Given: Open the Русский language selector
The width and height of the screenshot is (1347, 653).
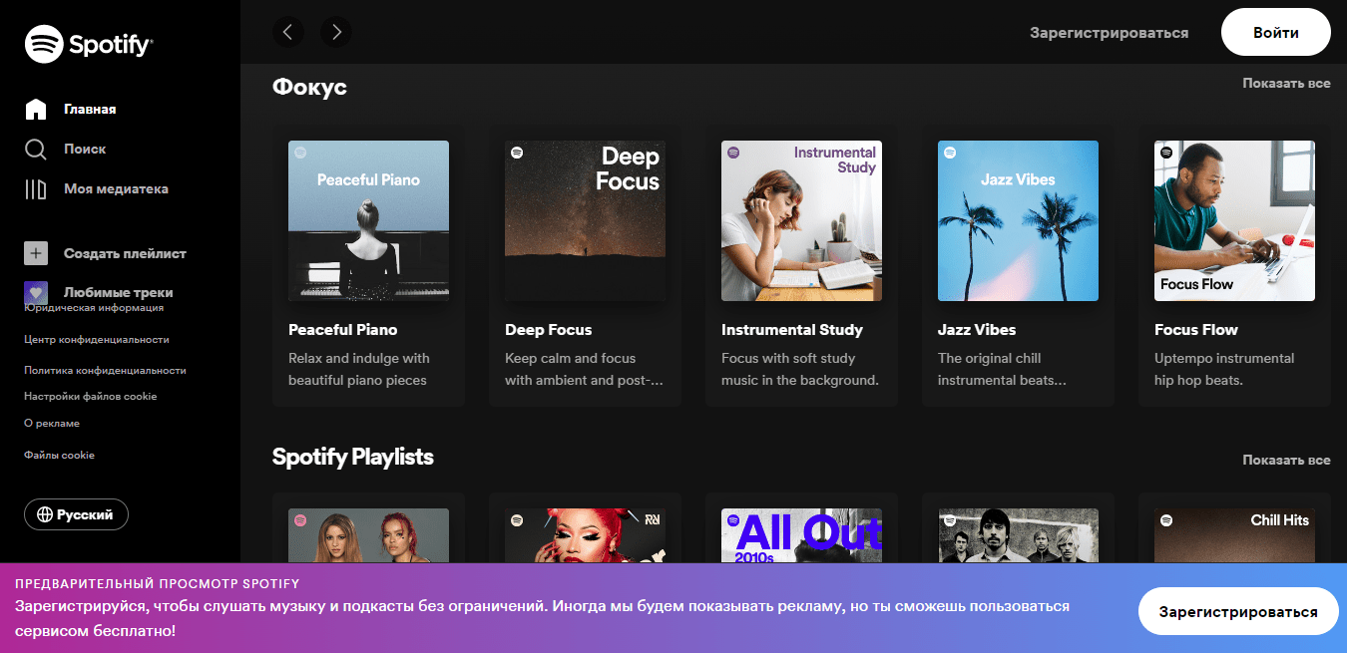Looking at the screenshot, I should (76, 514).
